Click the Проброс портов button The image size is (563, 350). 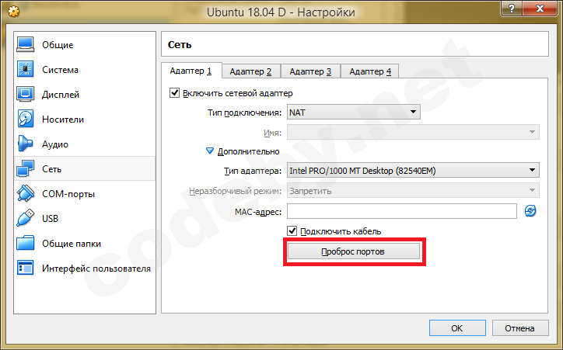pyautogui.click(x=354, y=251)
